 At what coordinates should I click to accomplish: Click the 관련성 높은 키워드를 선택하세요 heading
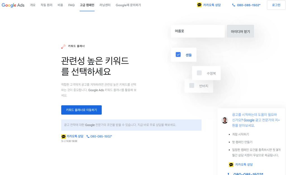[95, 66]
